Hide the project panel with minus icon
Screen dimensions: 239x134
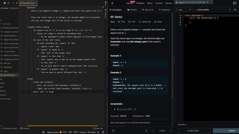16,3
